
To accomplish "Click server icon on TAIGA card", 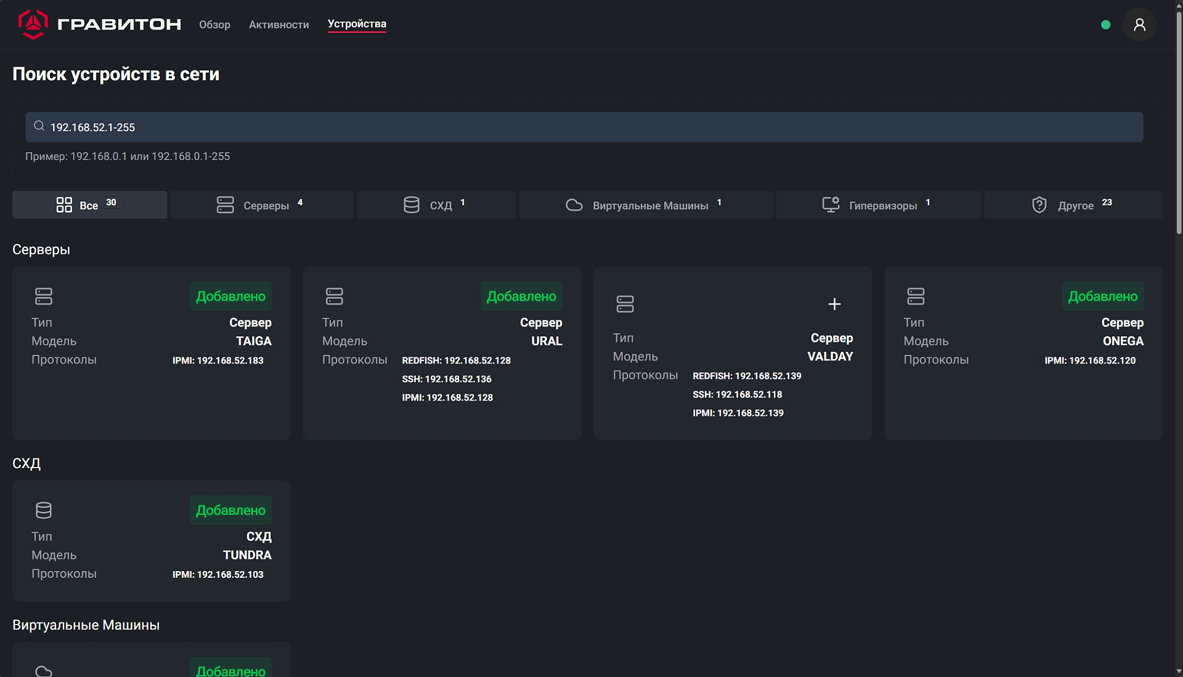I will tap(44, 296).
